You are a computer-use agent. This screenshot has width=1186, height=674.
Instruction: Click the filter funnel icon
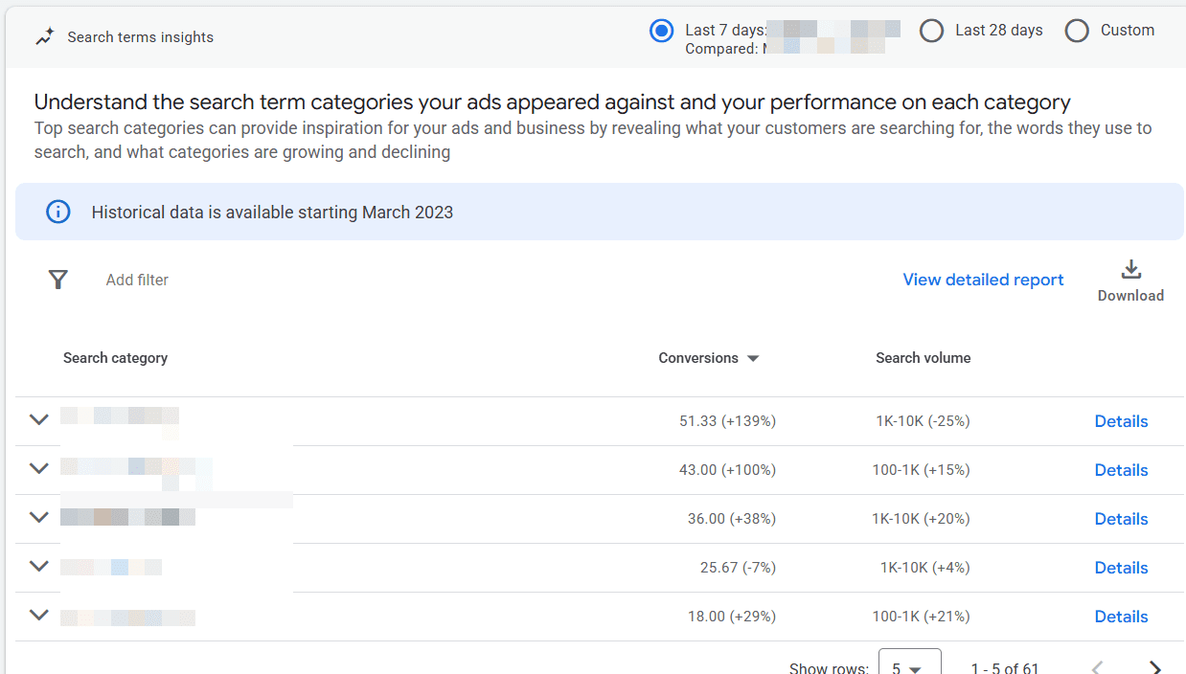click(58, 280)
